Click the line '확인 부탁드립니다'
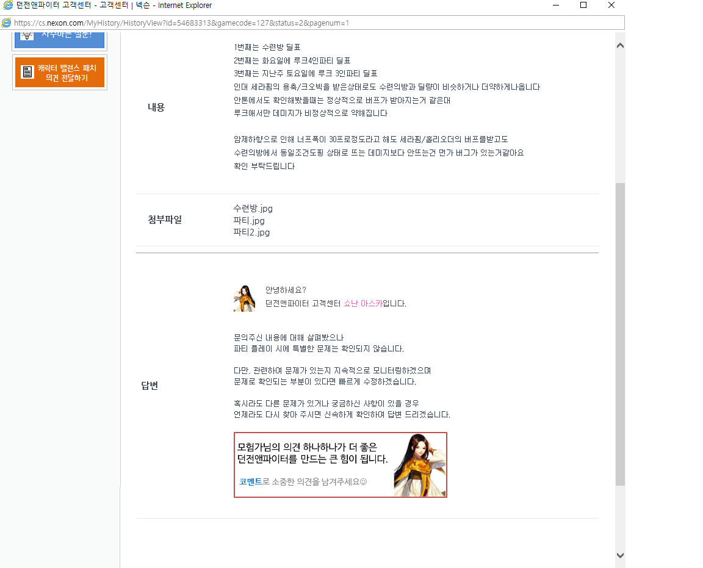The width and height of the screenshot is (703, 568). pos(264,166)
